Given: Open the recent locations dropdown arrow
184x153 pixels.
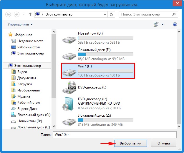Looking at the screenshot, I should [x=24, y=14].
